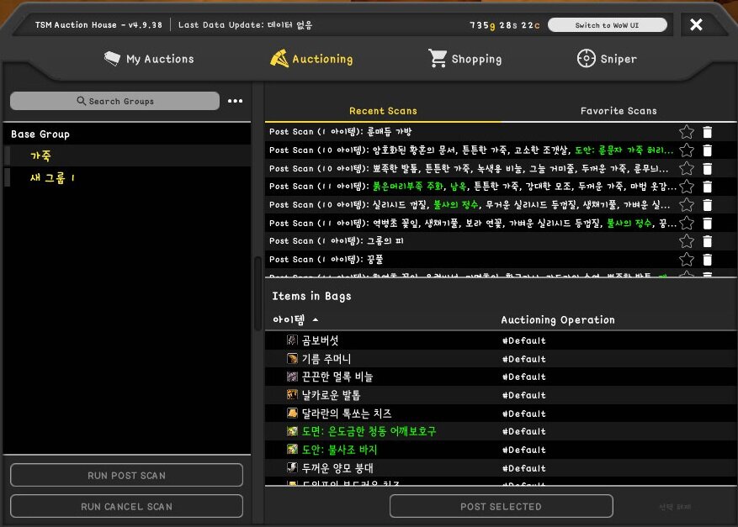Star the 실리시드 껍질 recent scan
This screenshot has height=527, width=738.
687,205
